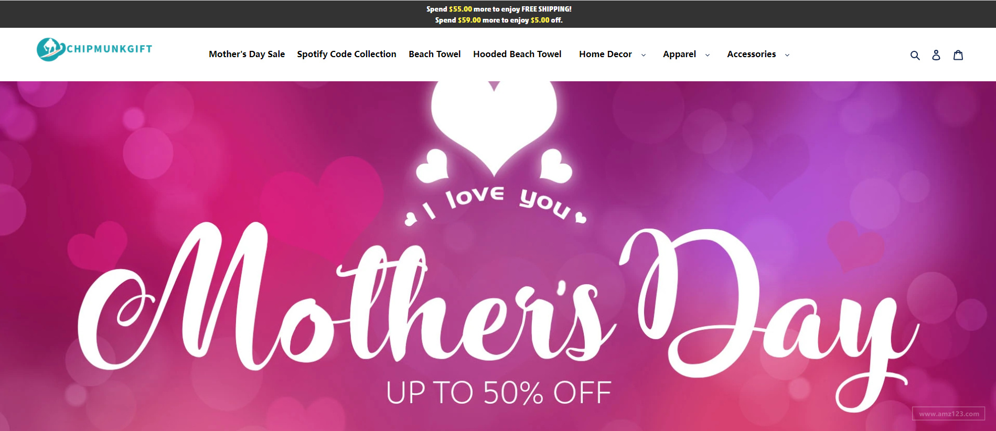
Task: Click the free shipping announcement bar
Action: coord(499,9)
